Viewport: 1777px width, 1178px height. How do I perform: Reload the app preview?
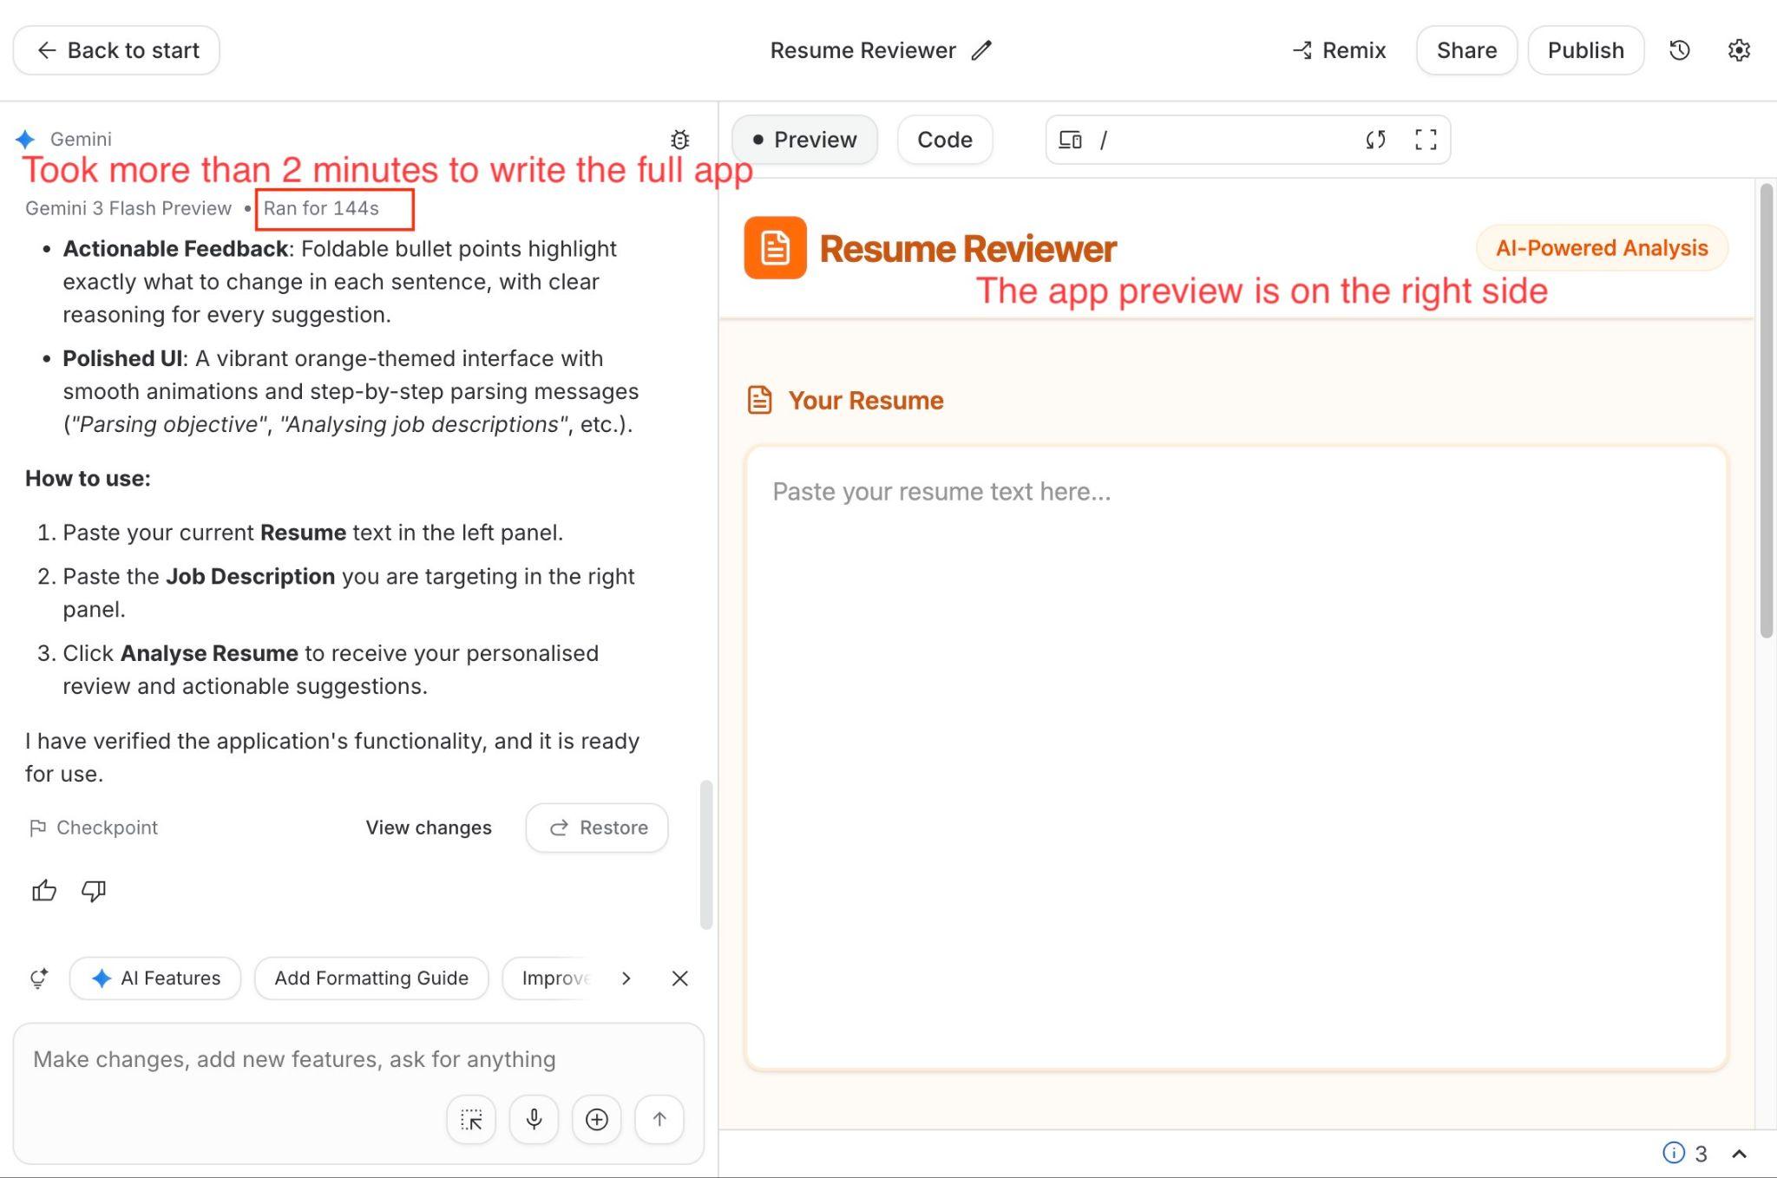tap(1375, 140)
